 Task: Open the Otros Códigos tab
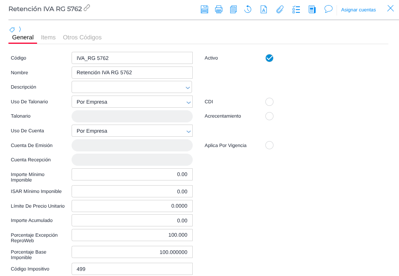click(82, 37)
